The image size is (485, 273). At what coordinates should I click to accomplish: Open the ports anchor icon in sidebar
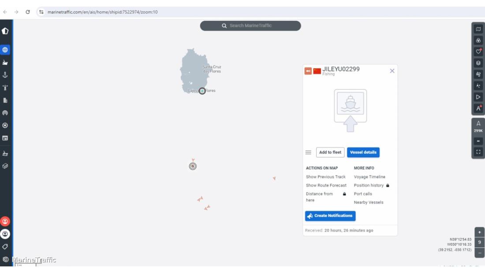[x=5, y=75]
